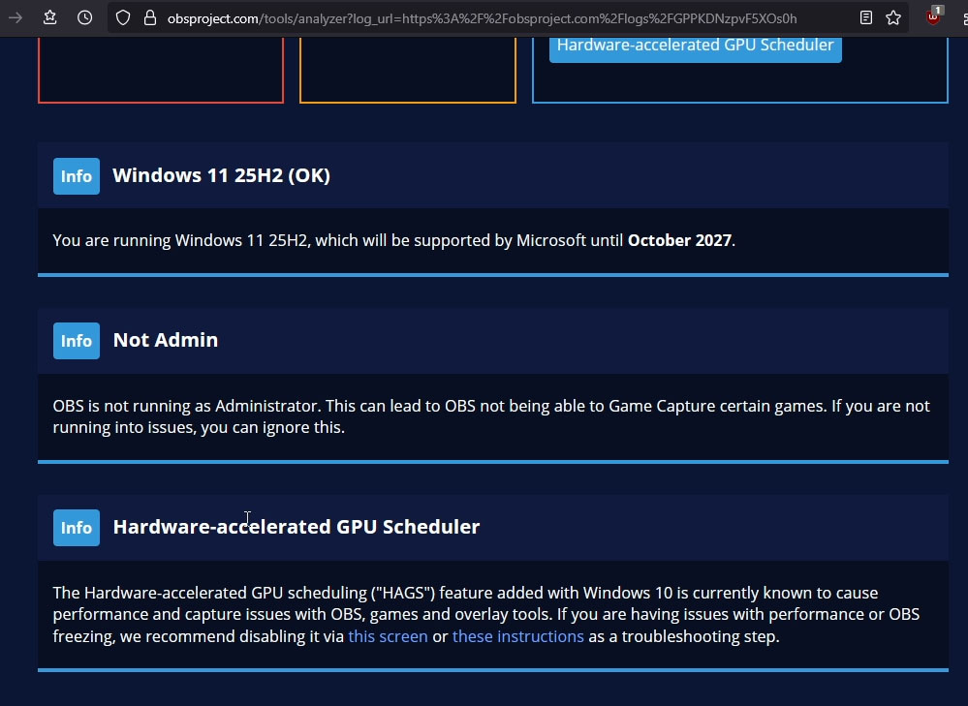
Task: Click the orange-bordered summary box
Action: point(408,70)
